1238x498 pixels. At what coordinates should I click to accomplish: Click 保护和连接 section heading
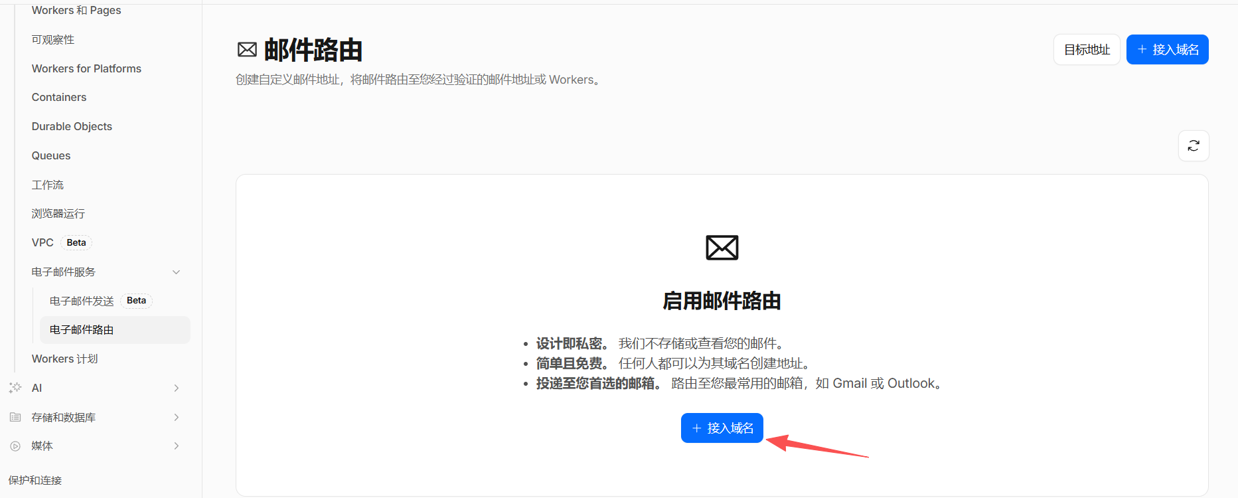(35, 480)
